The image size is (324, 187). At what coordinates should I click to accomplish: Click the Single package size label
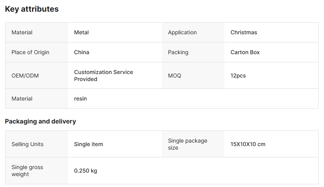187,144
